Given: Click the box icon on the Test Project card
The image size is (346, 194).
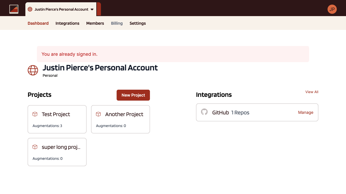Looking at the screenshot, I should click(x=35, y=114).
